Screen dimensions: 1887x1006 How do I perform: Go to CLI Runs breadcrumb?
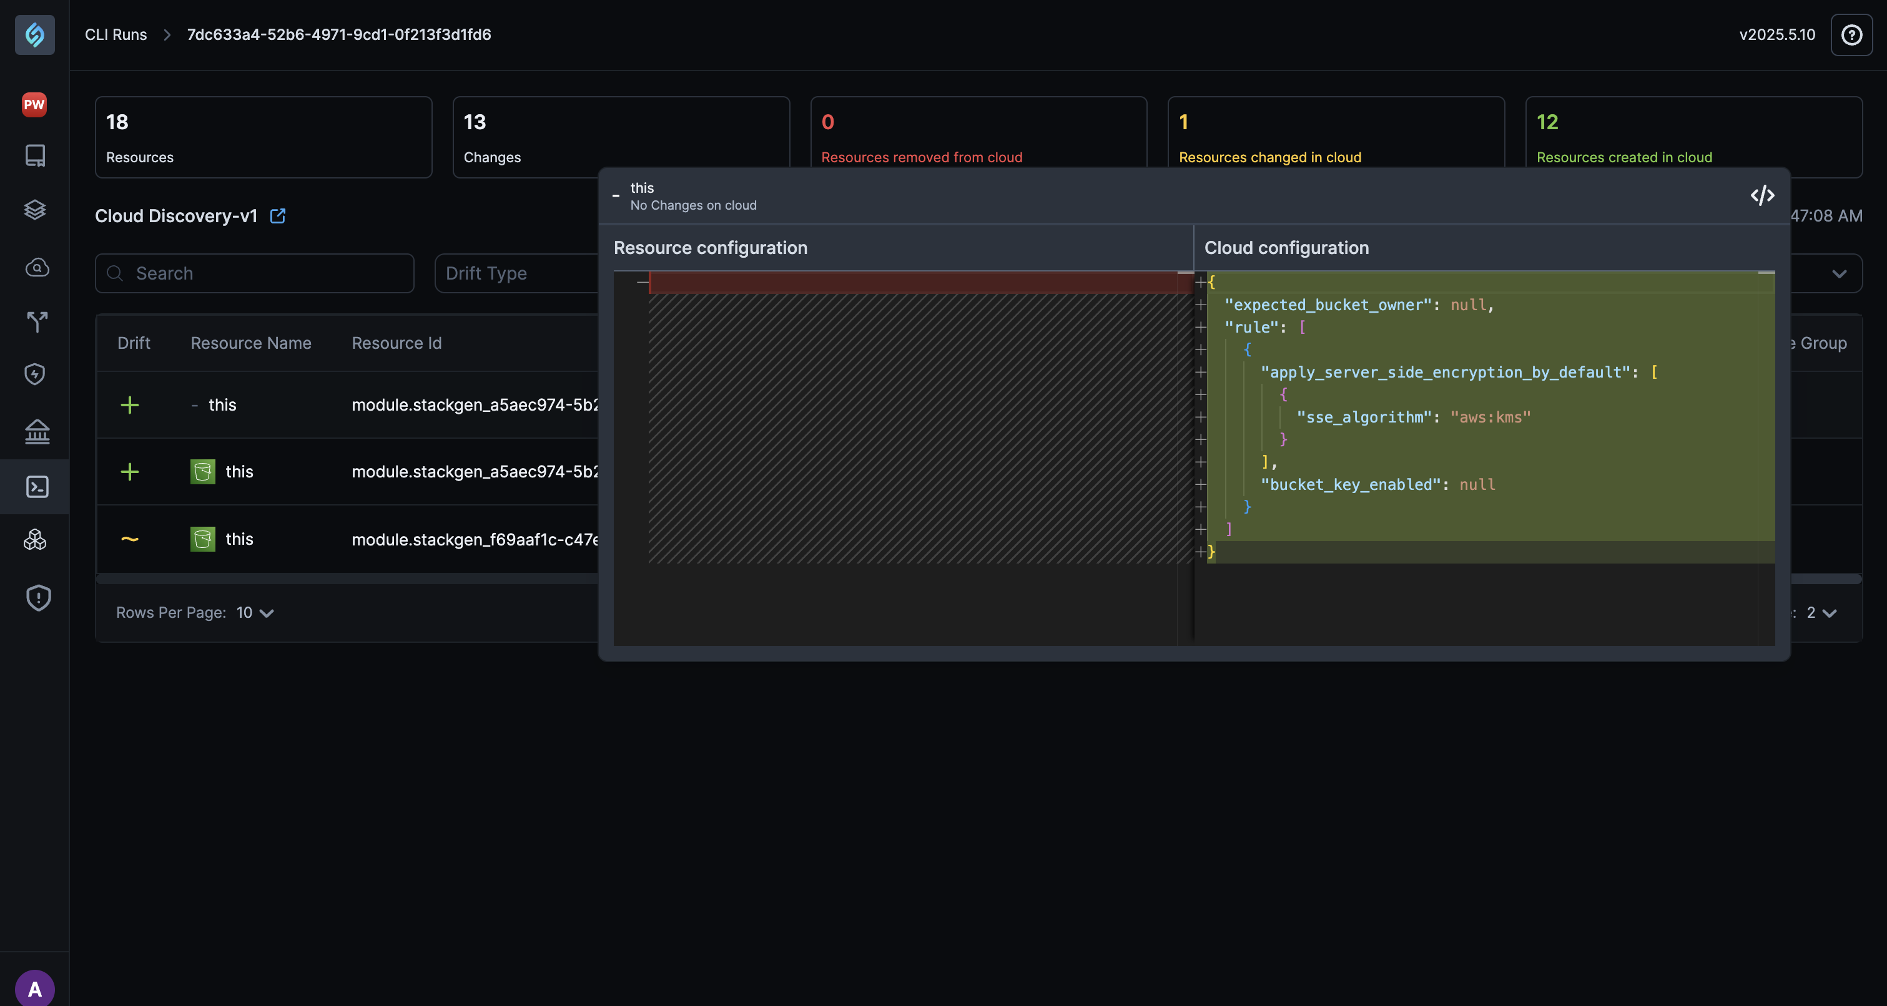click(116, 34)
